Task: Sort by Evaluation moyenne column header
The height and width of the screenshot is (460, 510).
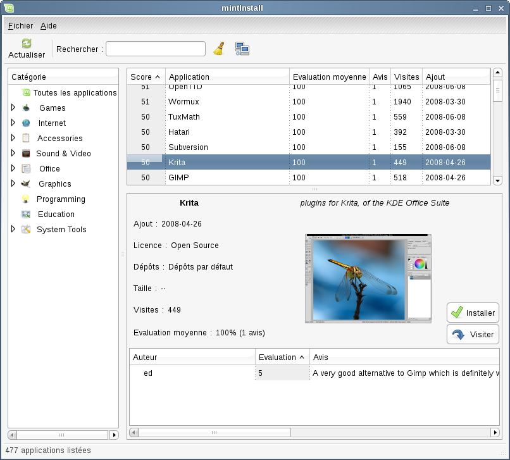Action: (x=329, y=77)
